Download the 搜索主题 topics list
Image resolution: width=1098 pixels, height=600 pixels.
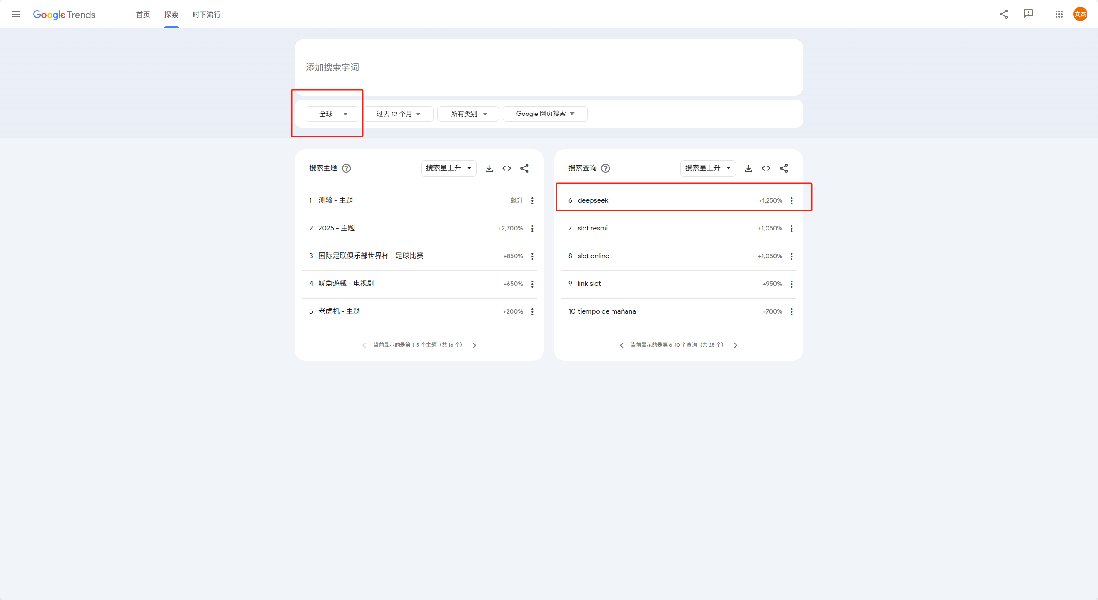click(489, 168)
